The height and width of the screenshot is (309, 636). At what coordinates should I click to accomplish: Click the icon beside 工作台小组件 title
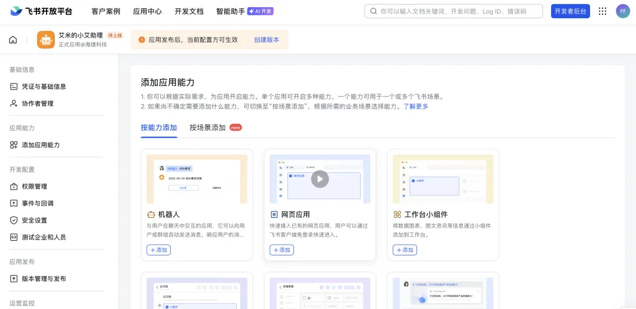tap(397, 214)
